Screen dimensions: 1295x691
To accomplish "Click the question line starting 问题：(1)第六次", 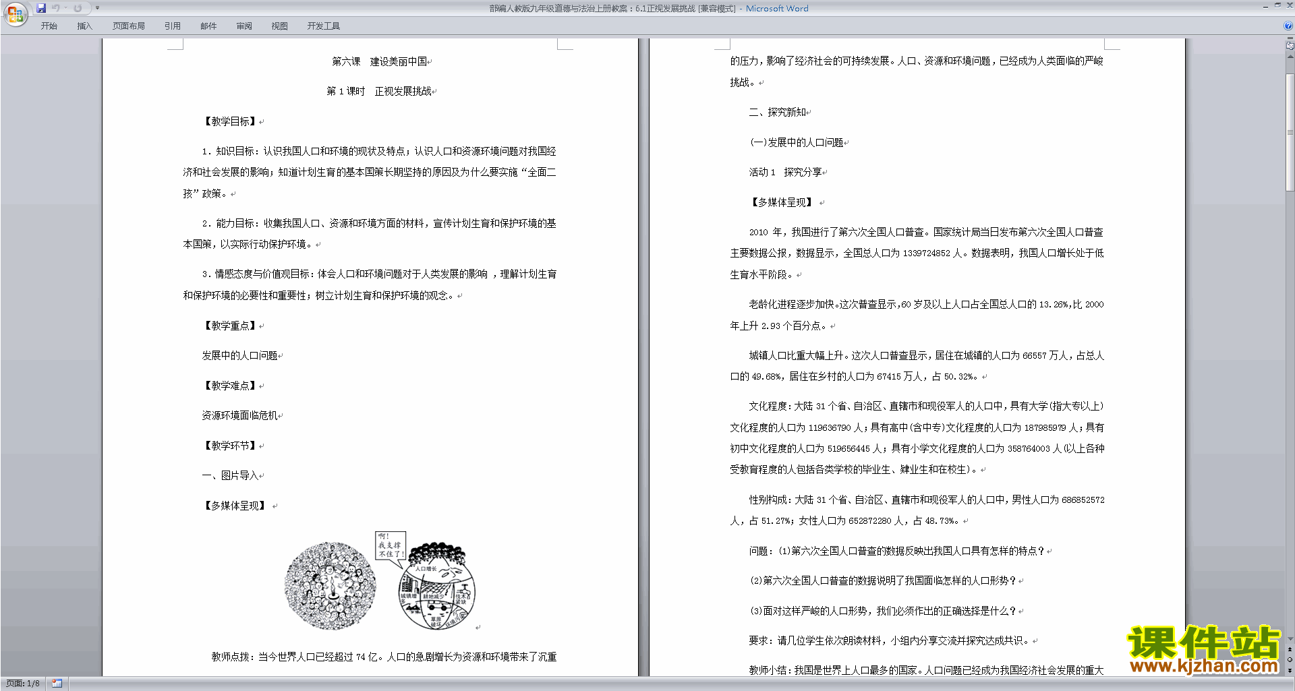I will [896, 551].
